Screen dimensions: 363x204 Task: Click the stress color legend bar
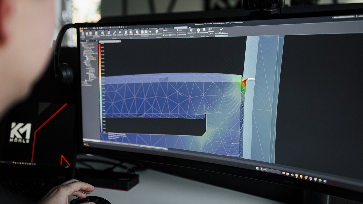pyautogui.click(x=100, y=88)
